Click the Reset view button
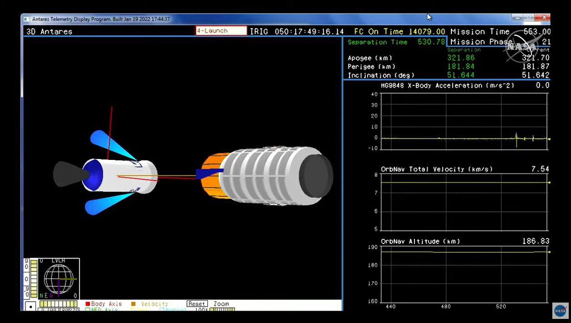The height and width of the screenshot is (323, 571). 197,303
